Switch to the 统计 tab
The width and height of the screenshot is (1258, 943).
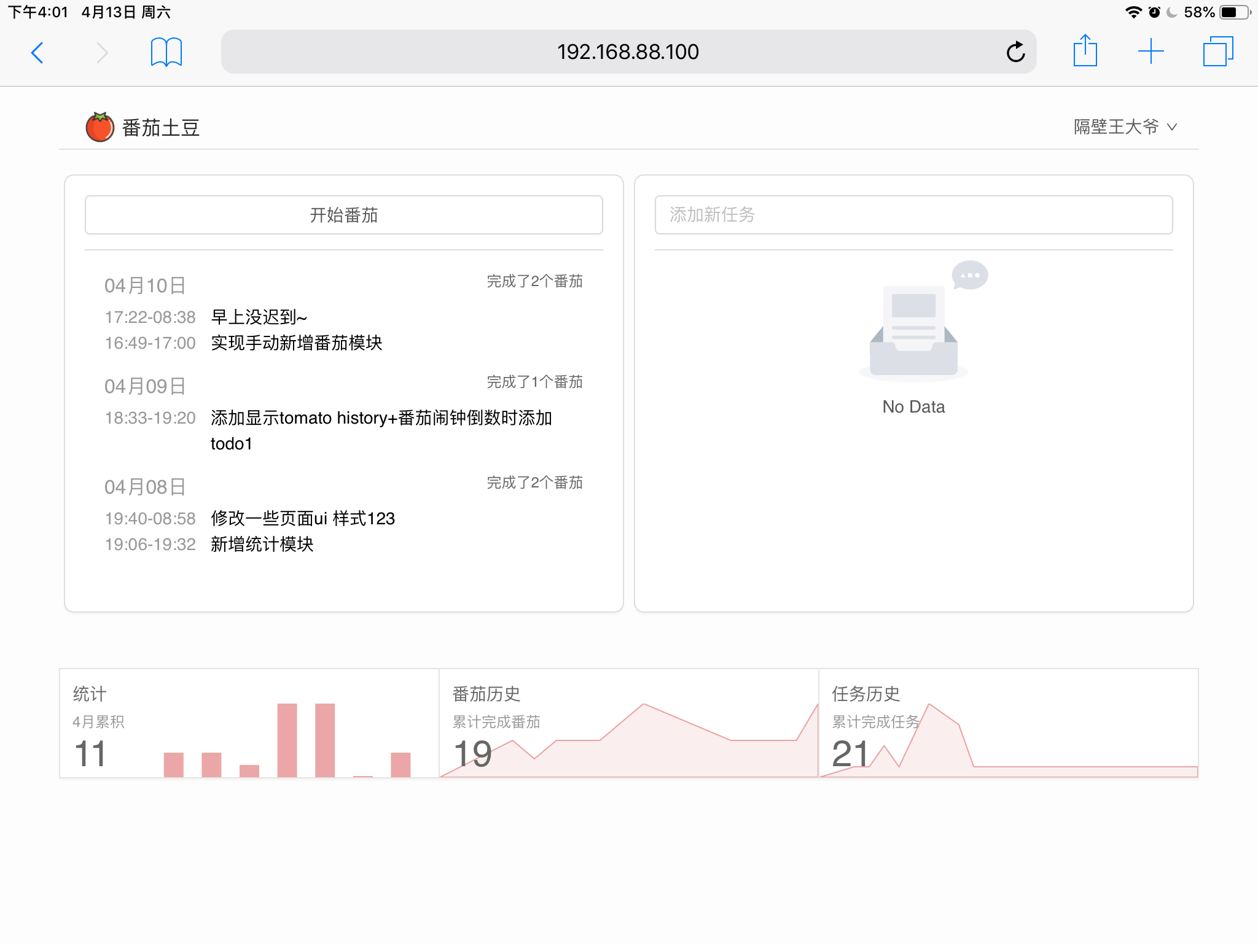point(249,723)
